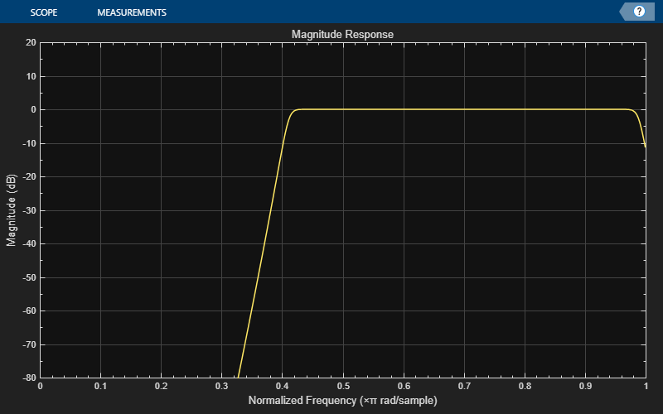
Task: Select the Magnitude (dB) y-axis label
Action: click(12, 210)
